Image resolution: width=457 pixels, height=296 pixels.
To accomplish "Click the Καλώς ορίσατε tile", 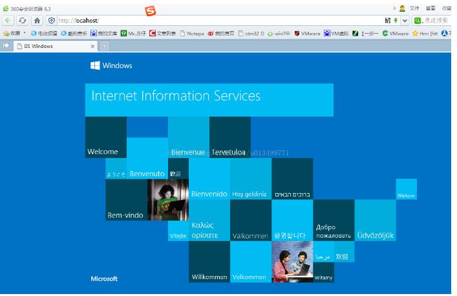I will 209,220.
